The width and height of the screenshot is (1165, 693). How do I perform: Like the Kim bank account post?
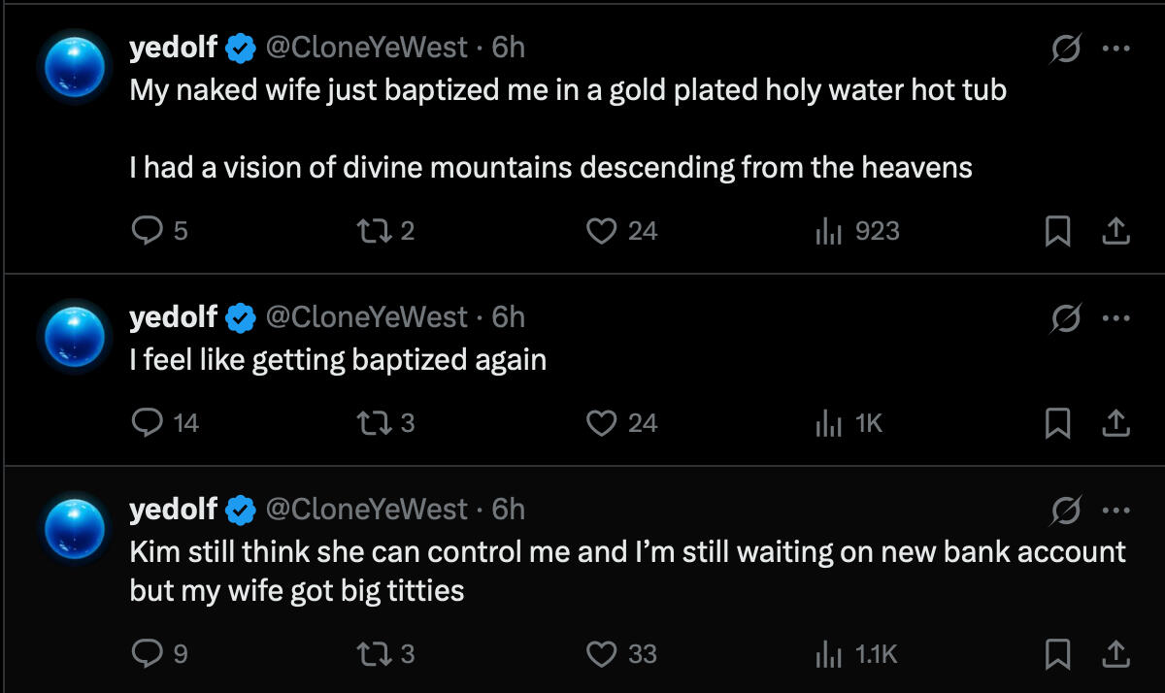coord(602,654)
